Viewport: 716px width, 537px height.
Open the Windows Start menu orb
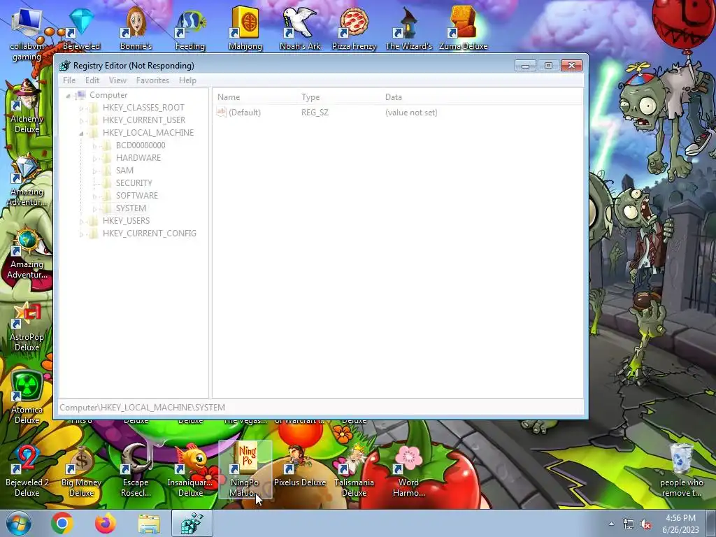pyautogui.click(x=19, y=523)
